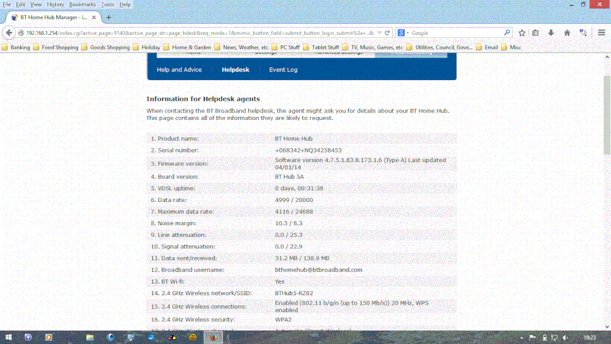Expand the Utilities, Council bookmarks folder
The height and width of the screenshot is (344, 611).
[440, 47]
